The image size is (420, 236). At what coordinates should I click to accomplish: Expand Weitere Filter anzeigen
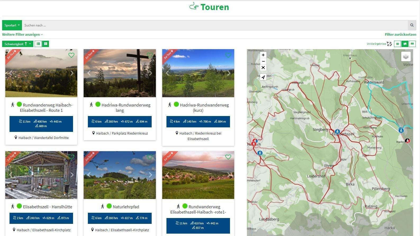(22, 34)
